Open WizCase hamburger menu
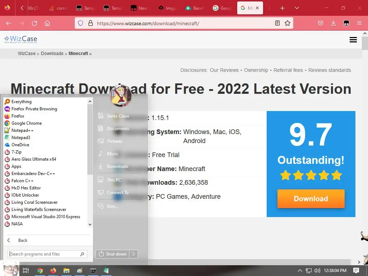 (353, 40)
